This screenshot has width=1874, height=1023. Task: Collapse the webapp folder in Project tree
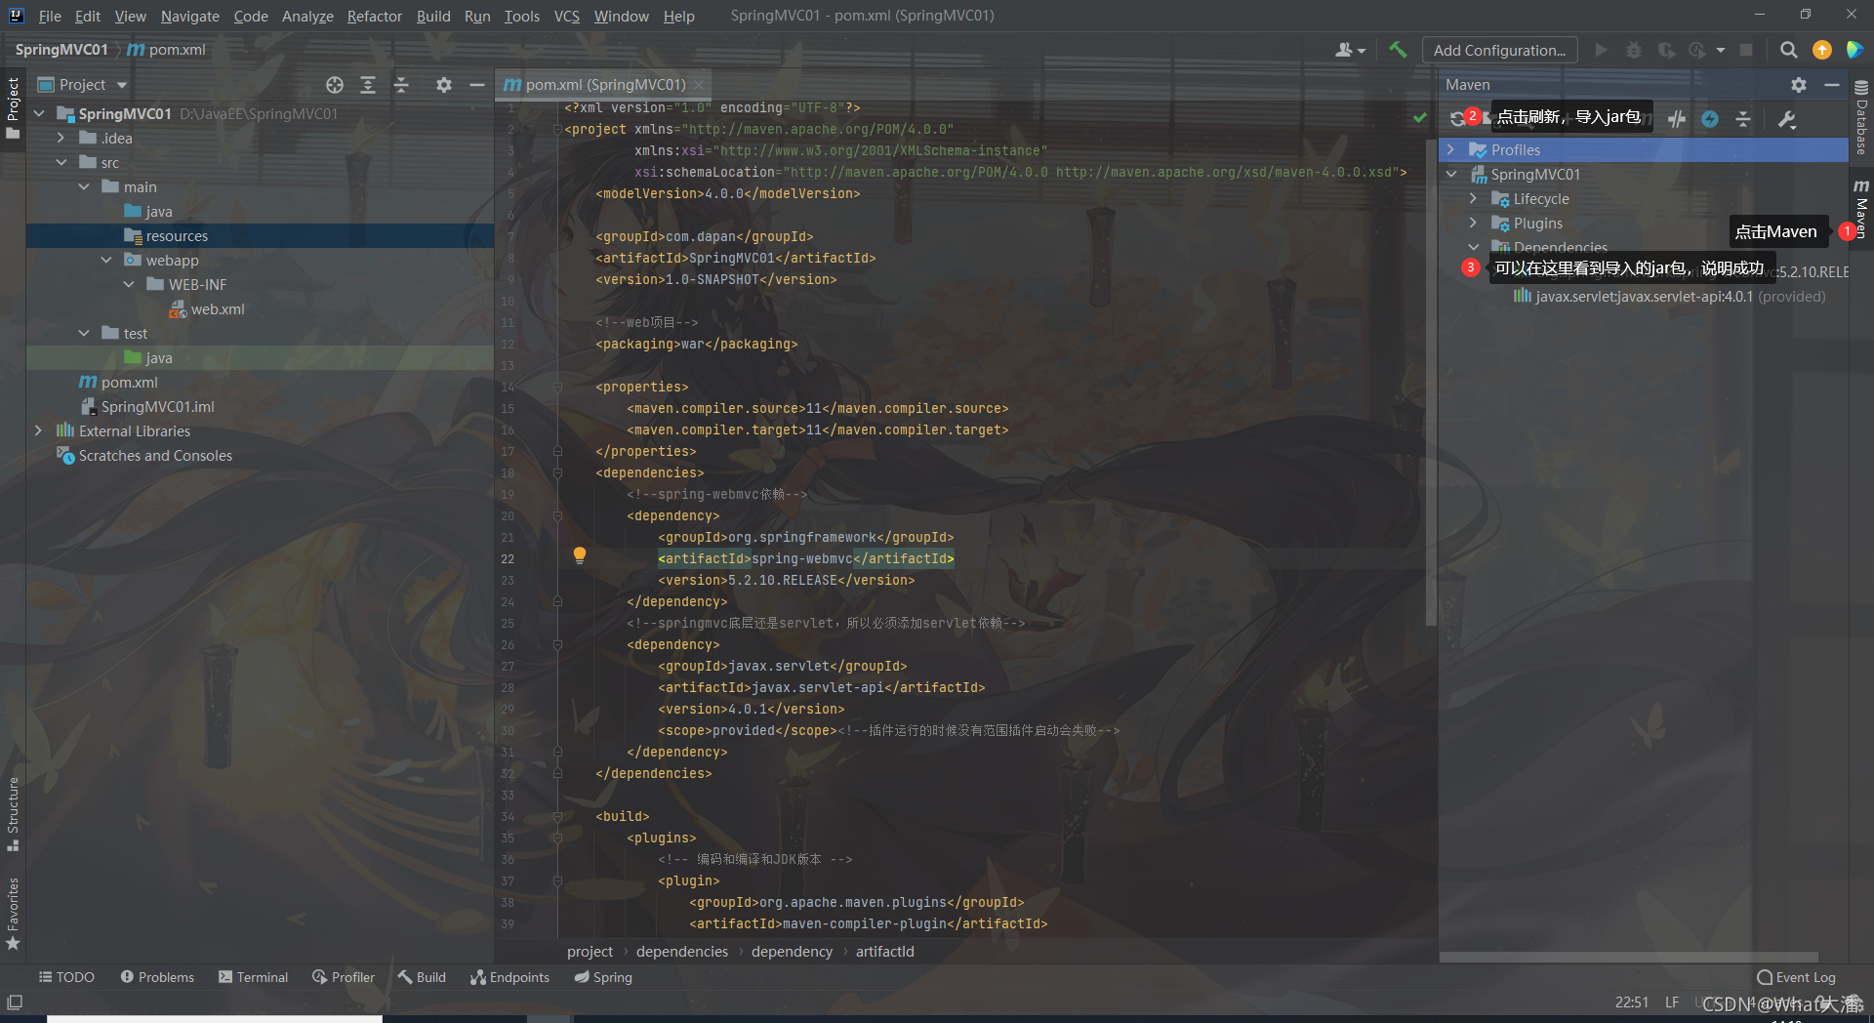click(105, 260)
